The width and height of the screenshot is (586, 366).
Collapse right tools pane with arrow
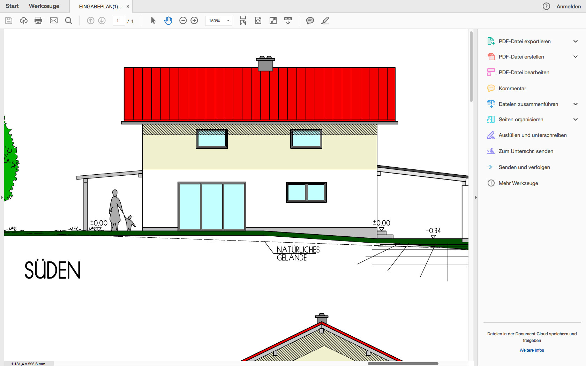coord(475,198)
